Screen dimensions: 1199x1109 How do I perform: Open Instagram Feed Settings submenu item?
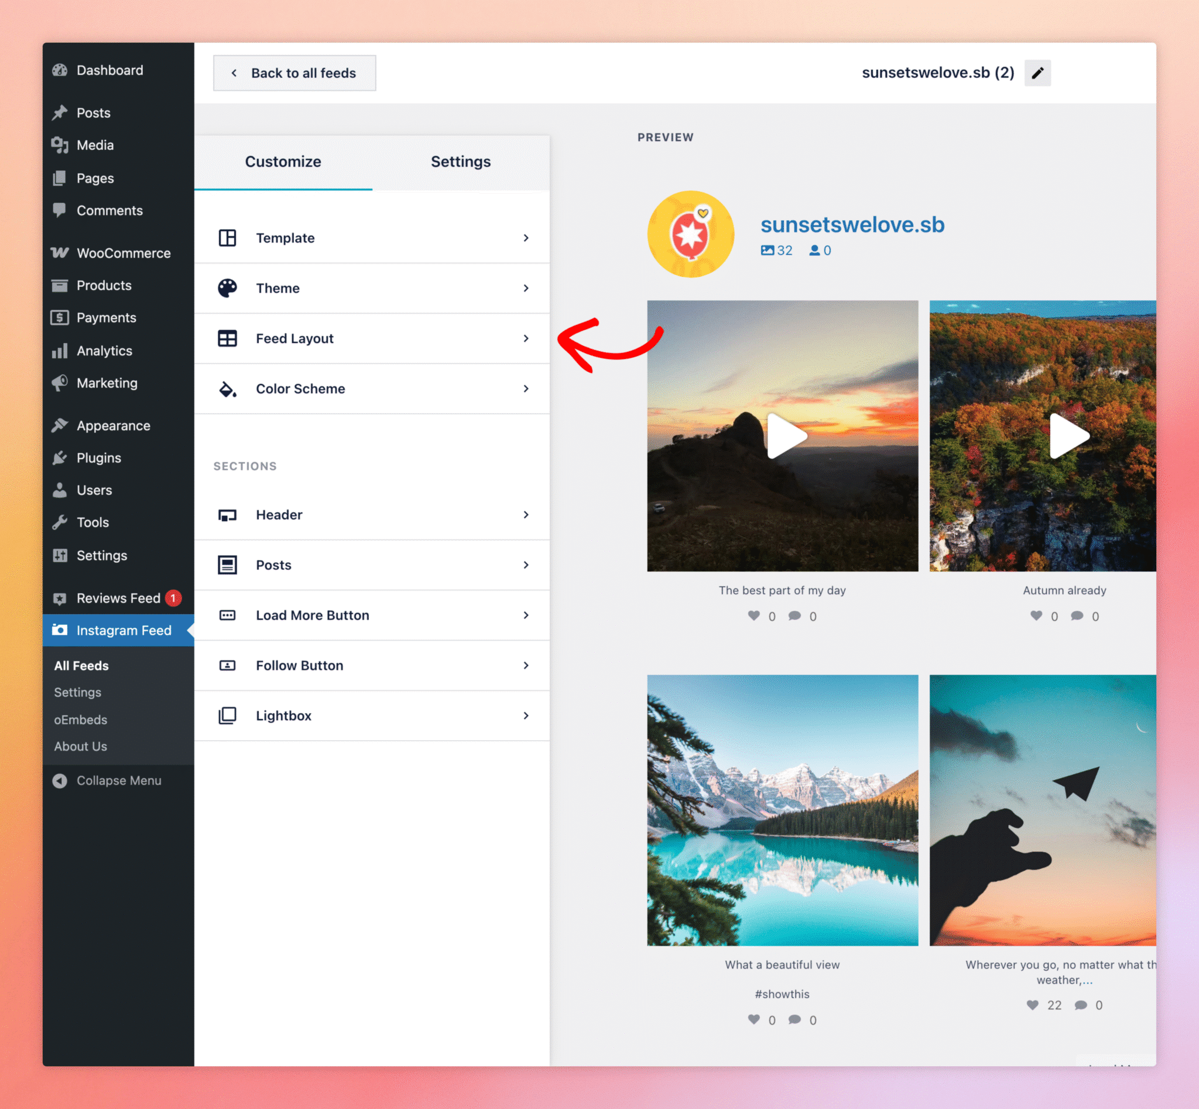(x=77, y=693)
